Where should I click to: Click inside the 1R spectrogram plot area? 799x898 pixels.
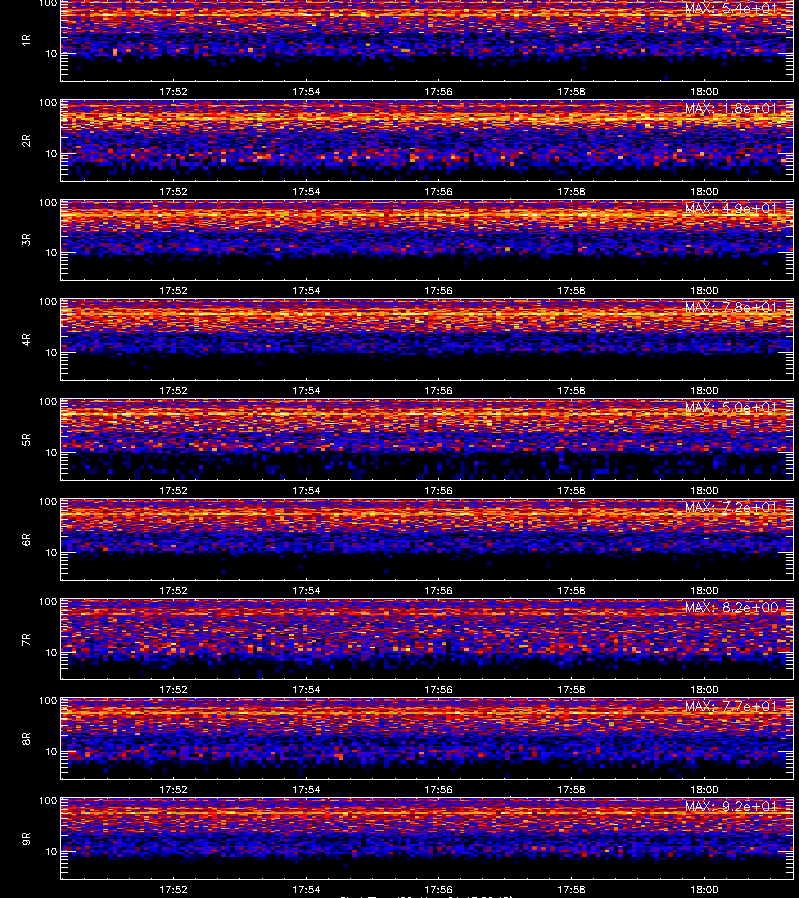[x=427, y=40]
